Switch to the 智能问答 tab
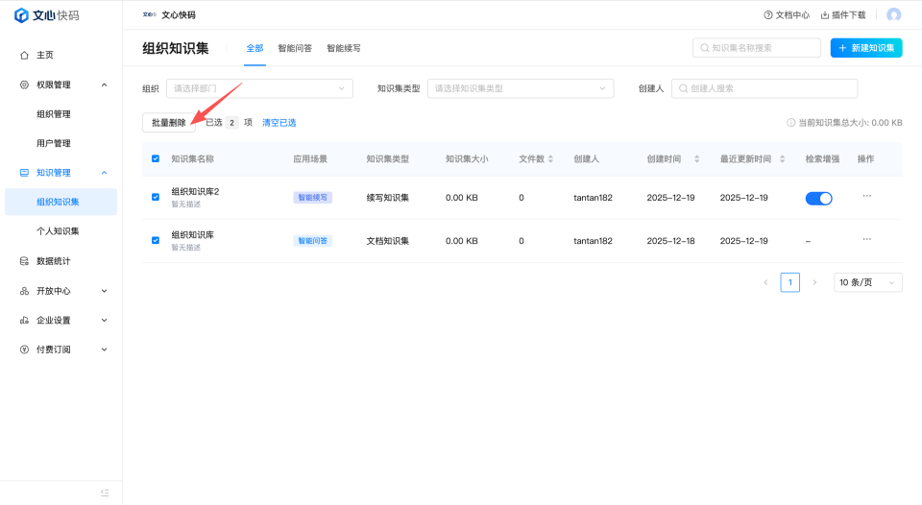Image resolution: width=922 pixels, height=505 pixels. click(x=295, y=48)
